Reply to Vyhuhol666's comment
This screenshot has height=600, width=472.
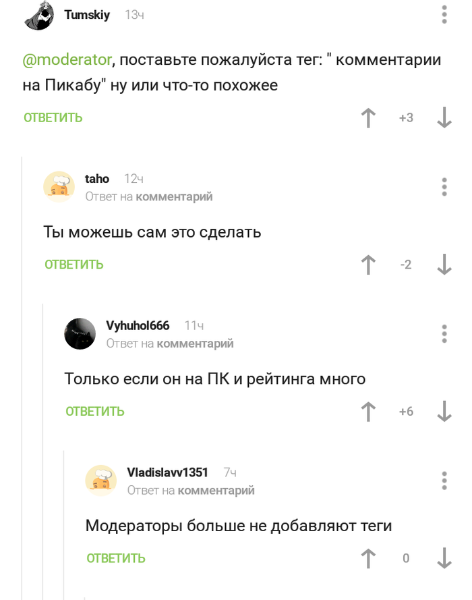pyautogui.click(x=95, y=412)
